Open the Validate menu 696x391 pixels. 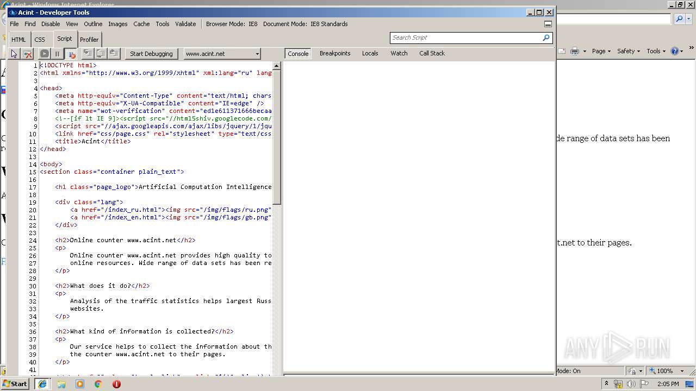185,24
